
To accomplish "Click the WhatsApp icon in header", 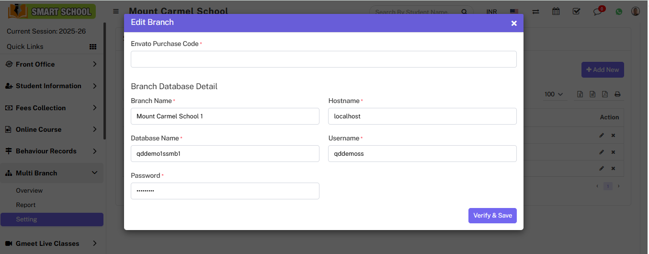I will point(619,12).
